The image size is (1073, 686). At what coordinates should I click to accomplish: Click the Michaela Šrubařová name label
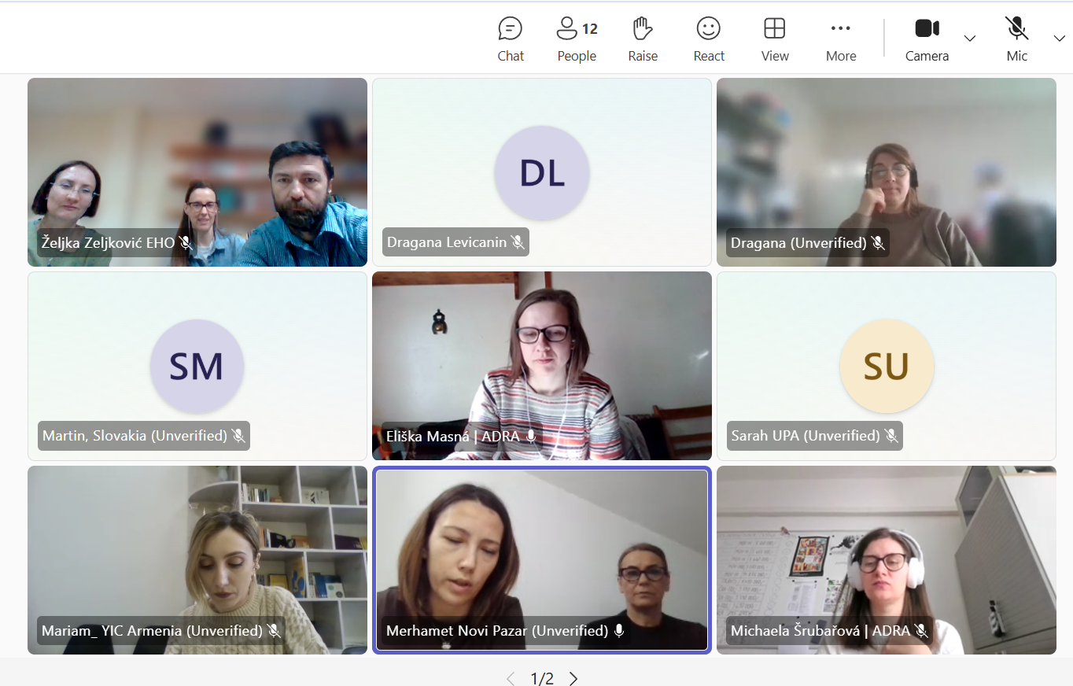[x=820, y=631]
